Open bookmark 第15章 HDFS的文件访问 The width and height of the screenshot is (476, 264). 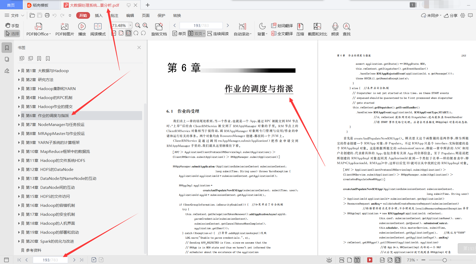click(48, 196)
